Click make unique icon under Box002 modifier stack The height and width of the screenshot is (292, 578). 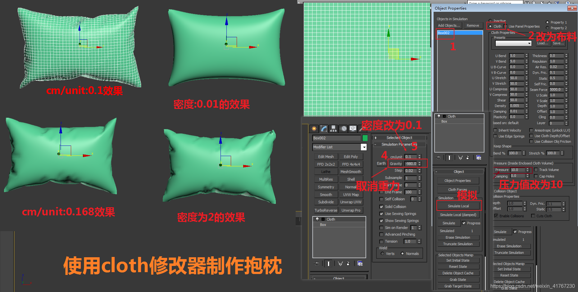tap(340, 263)
